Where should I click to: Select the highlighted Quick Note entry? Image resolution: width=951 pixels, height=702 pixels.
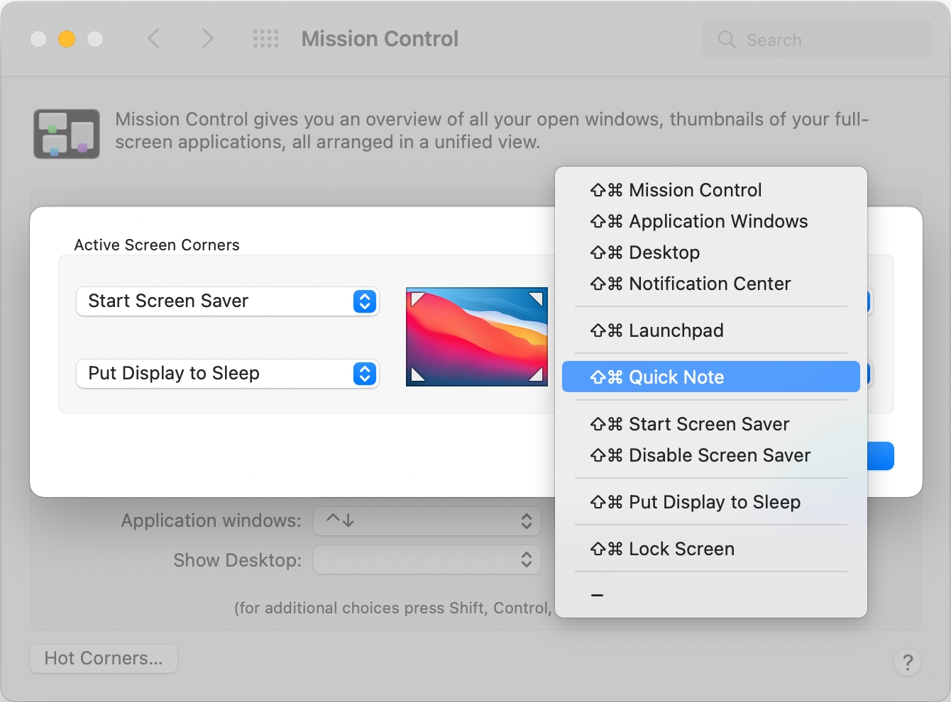coord(711,377)
